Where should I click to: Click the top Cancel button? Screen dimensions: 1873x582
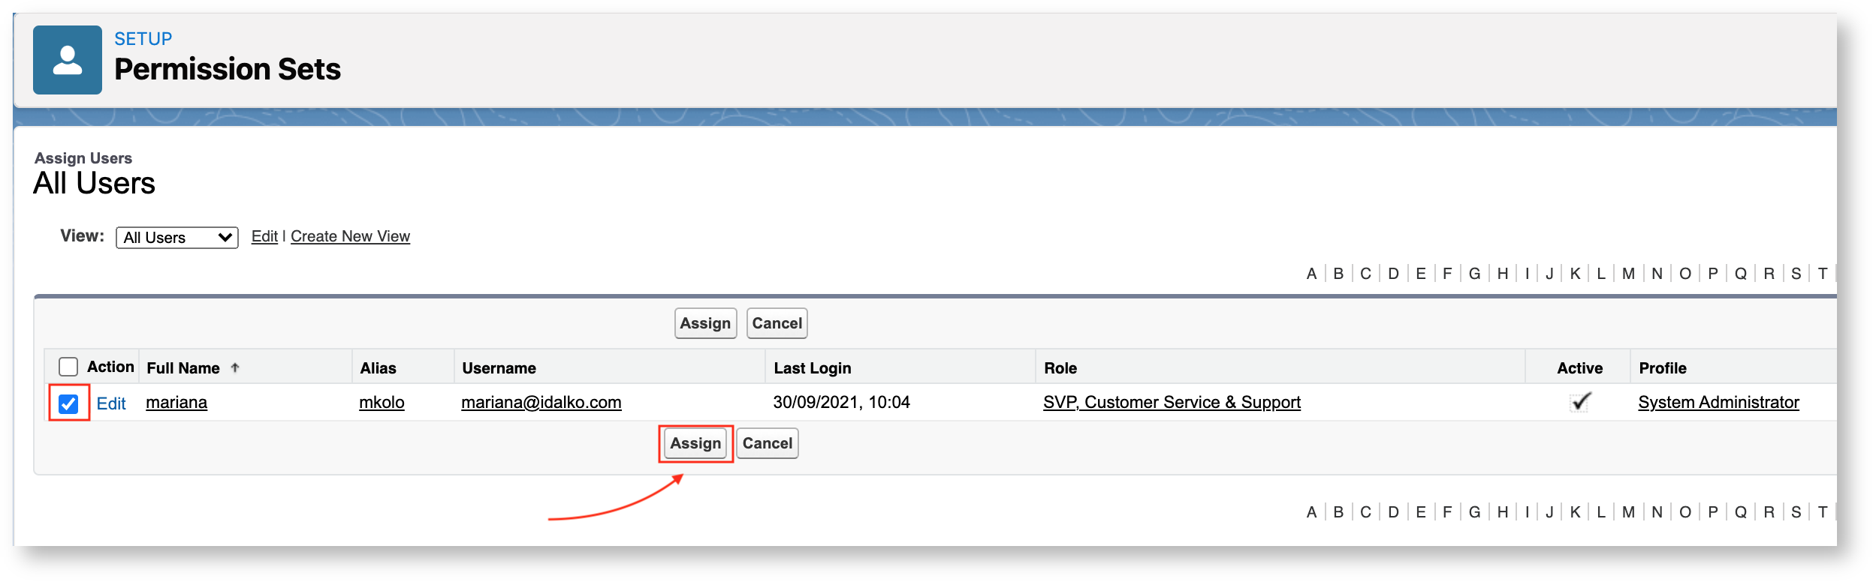777,323
